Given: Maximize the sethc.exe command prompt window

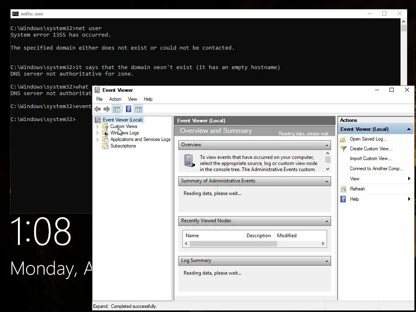Looking at the screenshot, I should [384, 13].
